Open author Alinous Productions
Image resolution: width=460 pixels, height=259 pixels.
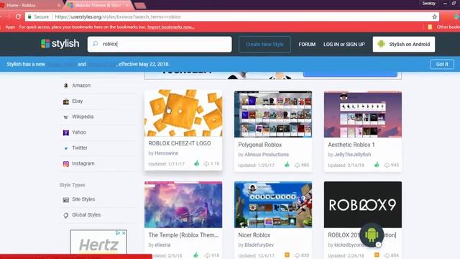tap(267, 155)
